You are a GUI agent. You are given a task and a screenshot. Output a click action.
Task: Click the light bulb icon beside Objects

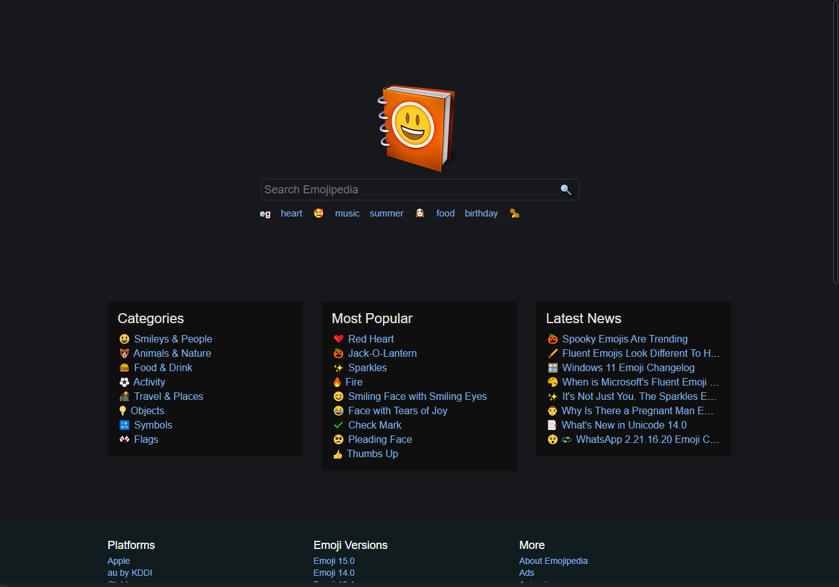click(x=123, y=411)
